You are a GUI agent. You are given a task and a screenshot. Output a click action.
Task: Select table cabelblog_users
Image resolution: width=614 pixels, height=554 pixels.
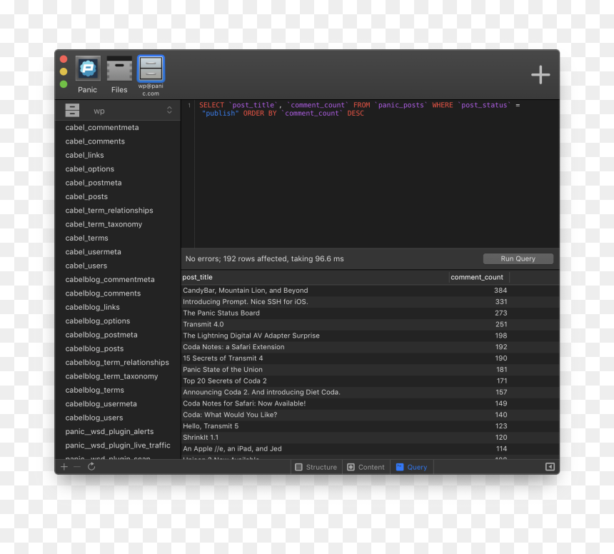tap(118, 418)
